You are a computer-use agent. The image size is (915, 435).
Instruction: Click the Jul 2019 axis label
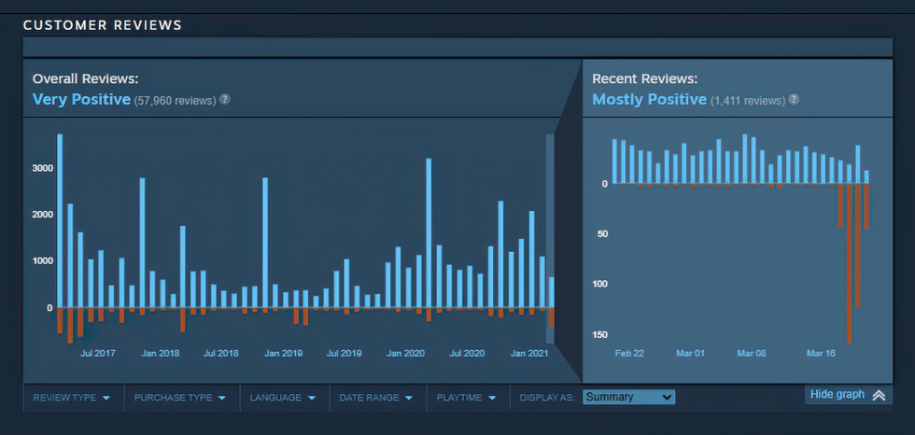345,354
